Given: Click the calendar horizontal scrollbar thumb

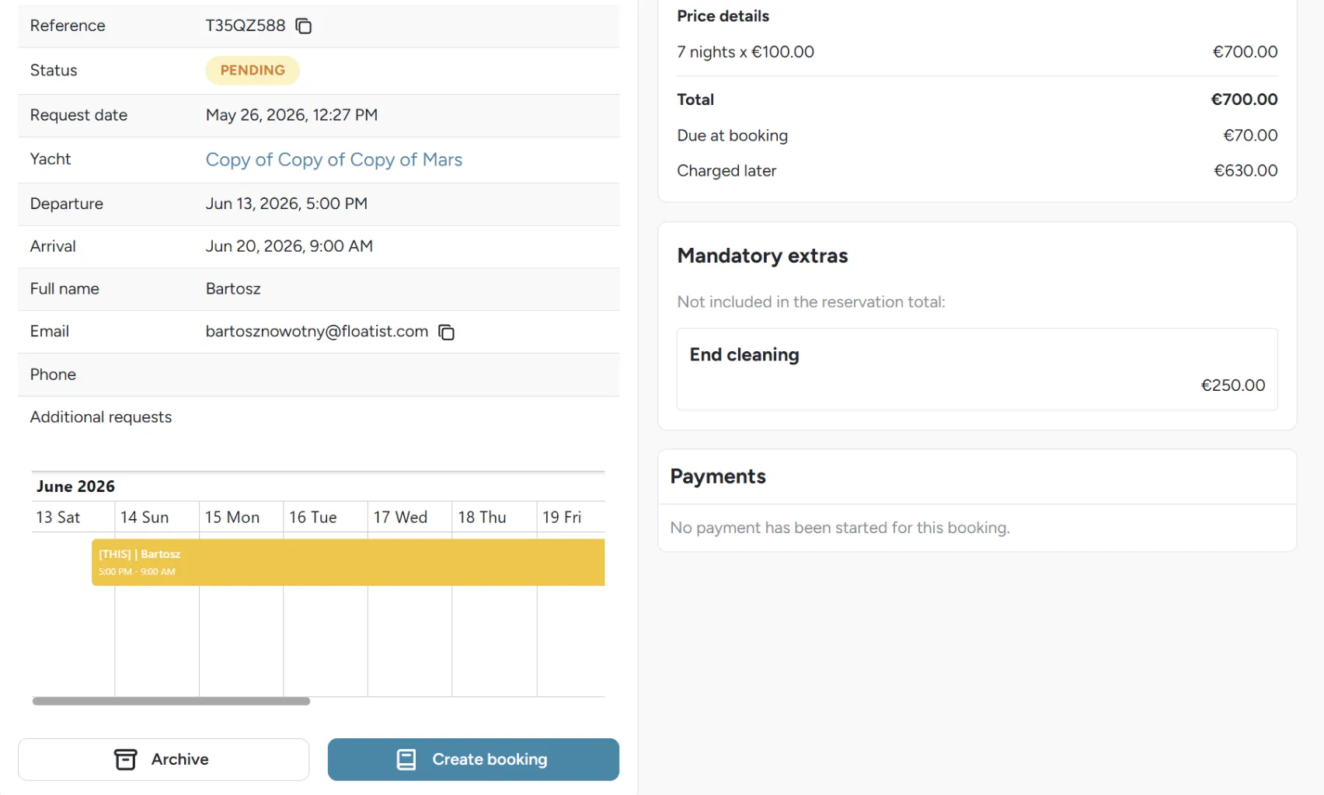Looking at the screenshot, I should coord(171,701).
